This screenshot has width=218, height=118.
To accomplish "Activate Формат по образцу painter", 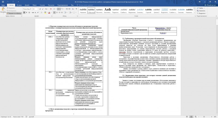I will click(x=14, y=13).
